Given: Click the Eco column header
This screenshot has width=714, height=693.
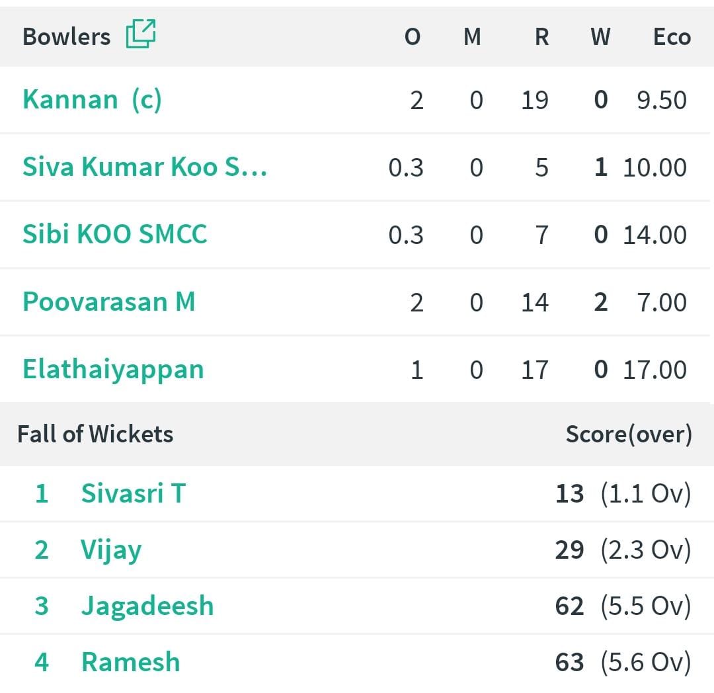Looking at the screenshot, I should point(672,37).
